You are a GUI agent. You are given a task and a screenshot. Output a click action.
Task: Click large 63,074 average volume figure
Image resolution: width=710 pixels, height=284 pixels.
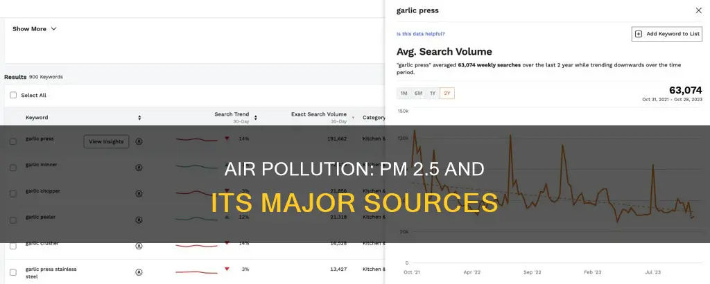coord(686,90)
